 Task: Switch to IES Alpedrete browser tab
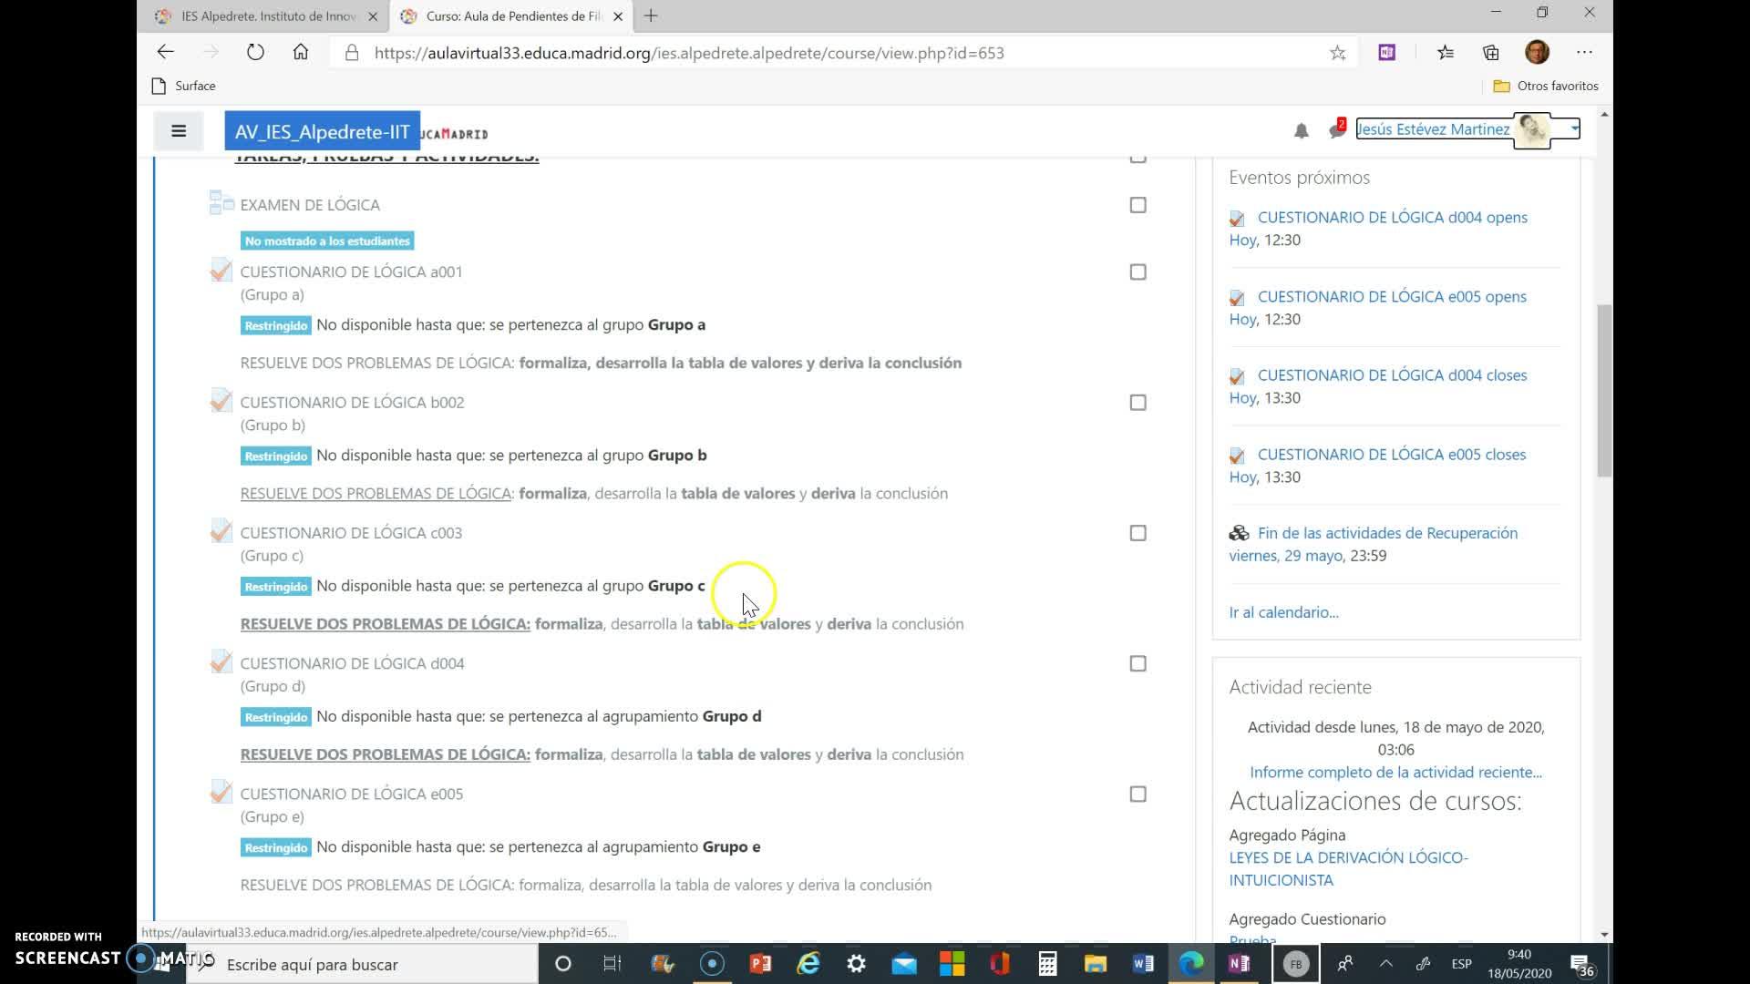point(266,16)
